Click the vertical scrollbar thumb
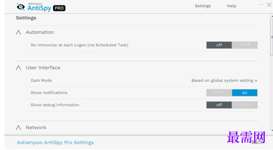 point(272,37)
